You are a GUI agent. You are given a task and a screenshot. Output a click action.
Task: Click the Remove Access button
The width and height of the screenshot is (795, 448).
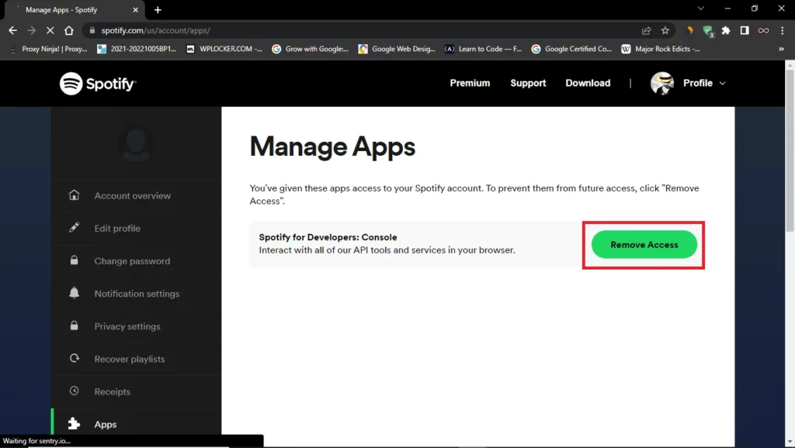point(644,244)
